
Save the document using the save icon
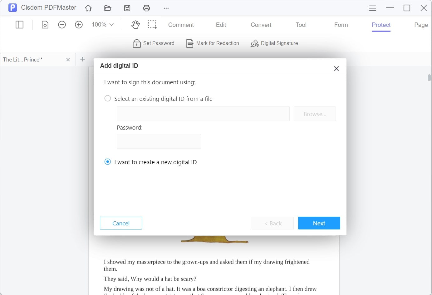(x=127, y=8)
